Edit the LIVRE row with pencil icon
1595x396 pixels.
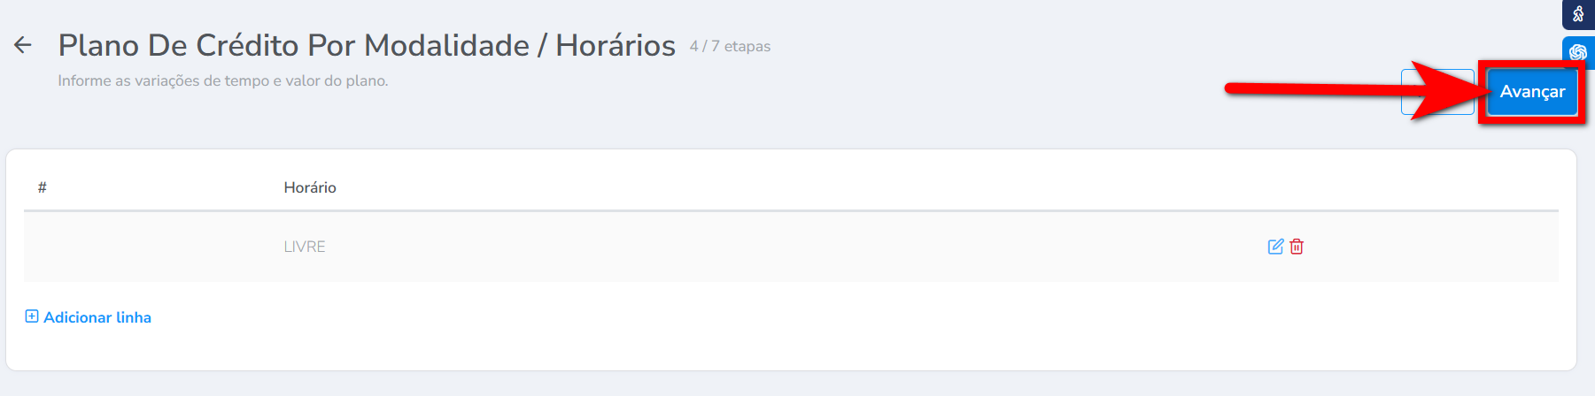tap(1275, 247)
